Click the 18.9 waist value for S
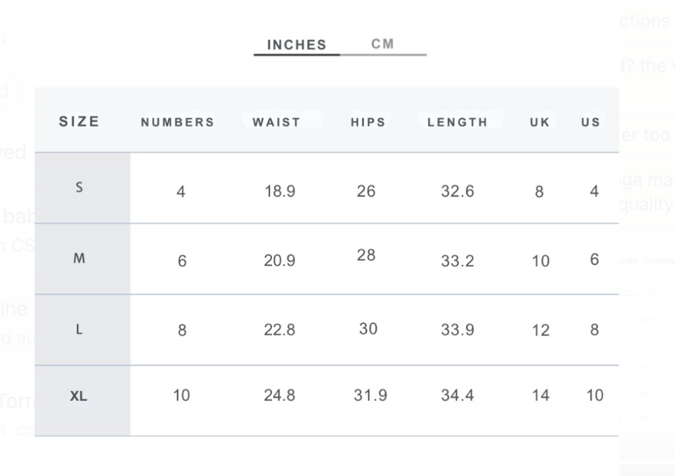Viewport: 675px width, 476px height. (280, 191)
